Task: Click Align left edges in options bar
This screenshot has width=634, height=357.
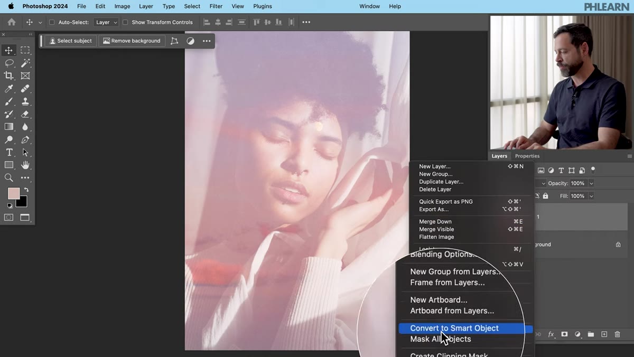Action: tap(207, 22)
